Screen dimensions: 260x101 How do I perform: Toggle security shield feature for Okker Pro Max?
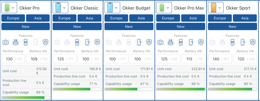201,42
